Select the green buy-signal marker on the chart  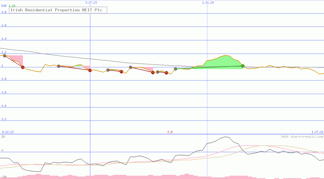click(243, 66)
